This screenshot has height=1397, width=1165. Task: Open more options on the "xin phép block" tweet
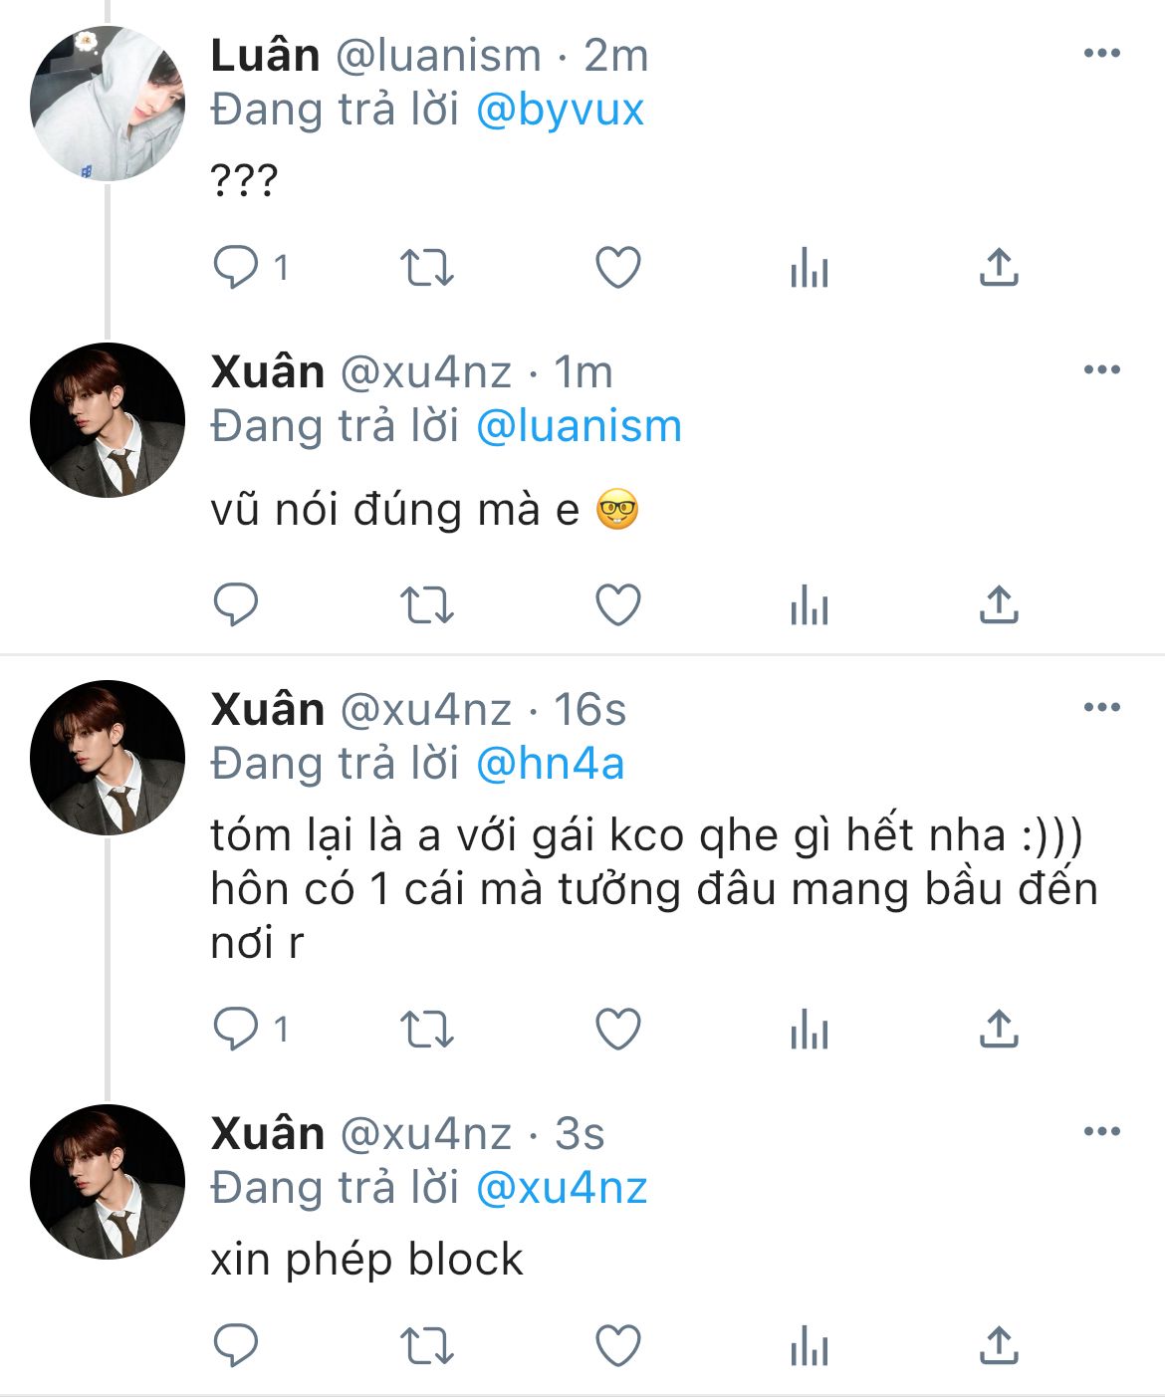[x=1101, y=1132]
